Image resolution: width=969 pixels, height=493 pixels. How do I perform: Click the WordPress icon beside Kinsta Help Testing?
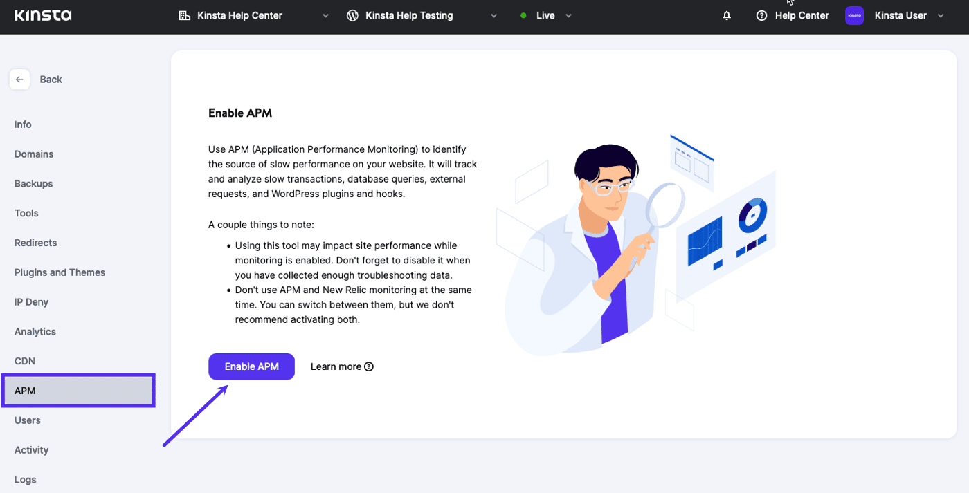352,15
